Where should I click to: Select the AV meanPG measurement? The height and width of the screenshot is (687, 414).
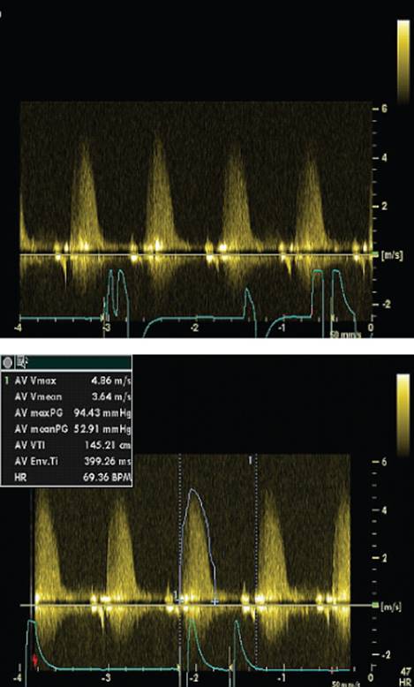coord(66,429)
